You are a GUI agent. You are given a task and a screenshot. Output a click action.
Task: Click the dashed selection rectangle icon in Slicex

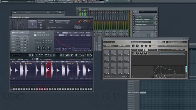point(51,55)
